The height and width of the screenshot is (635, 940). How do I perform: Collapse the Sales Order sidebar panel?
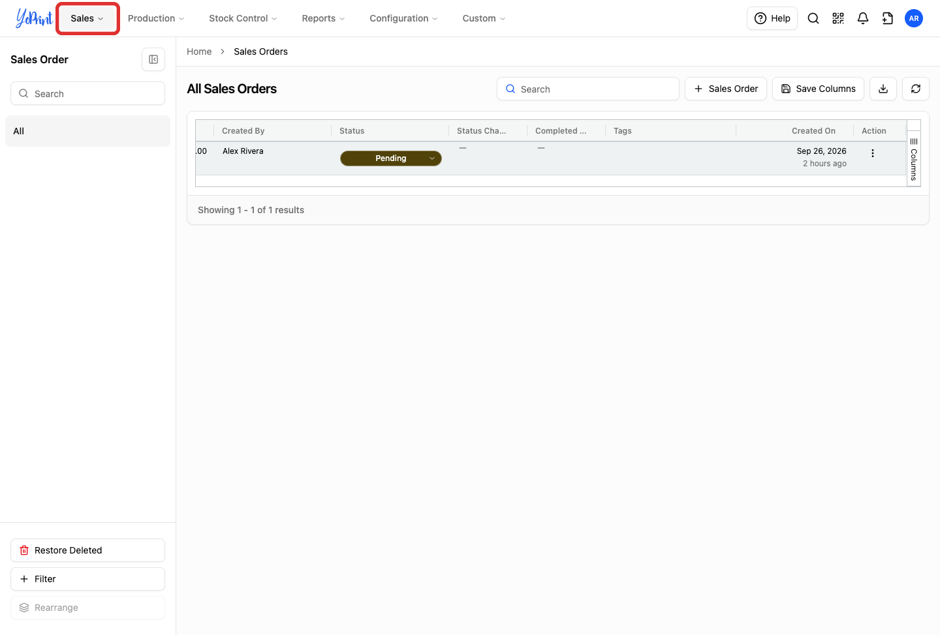tap(153, 59)
